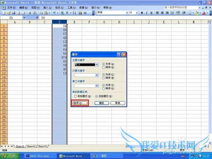
Task: Click the Open file folder icon
Action: (9, 13)
